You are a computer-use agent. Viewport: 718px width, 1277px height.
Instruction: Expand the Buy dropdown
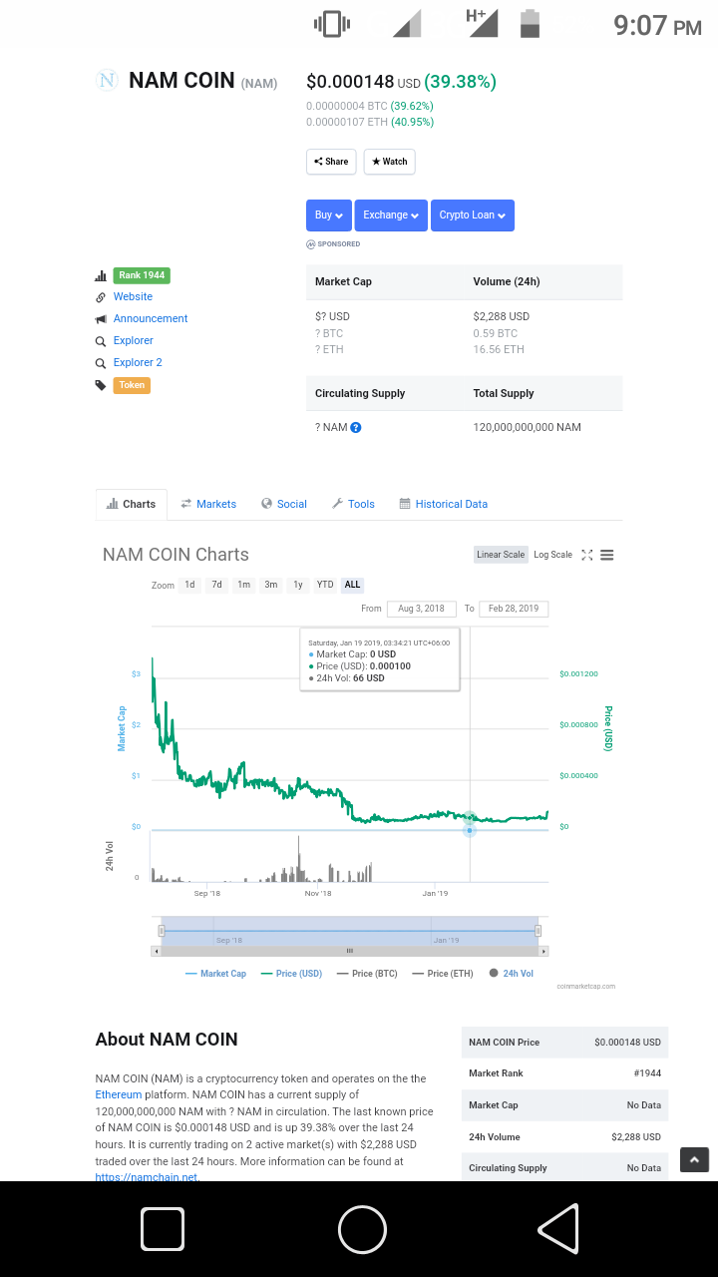(x=328, y=215)
